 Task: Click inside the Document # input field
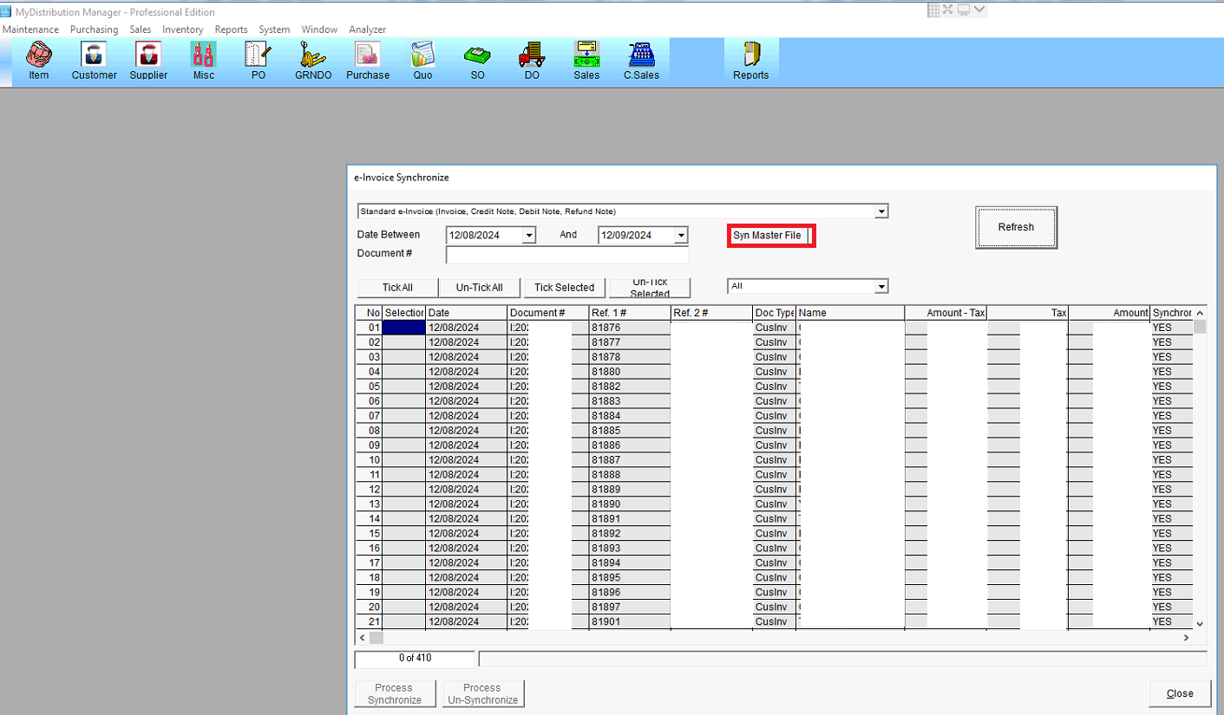click(x=566, y=255)
